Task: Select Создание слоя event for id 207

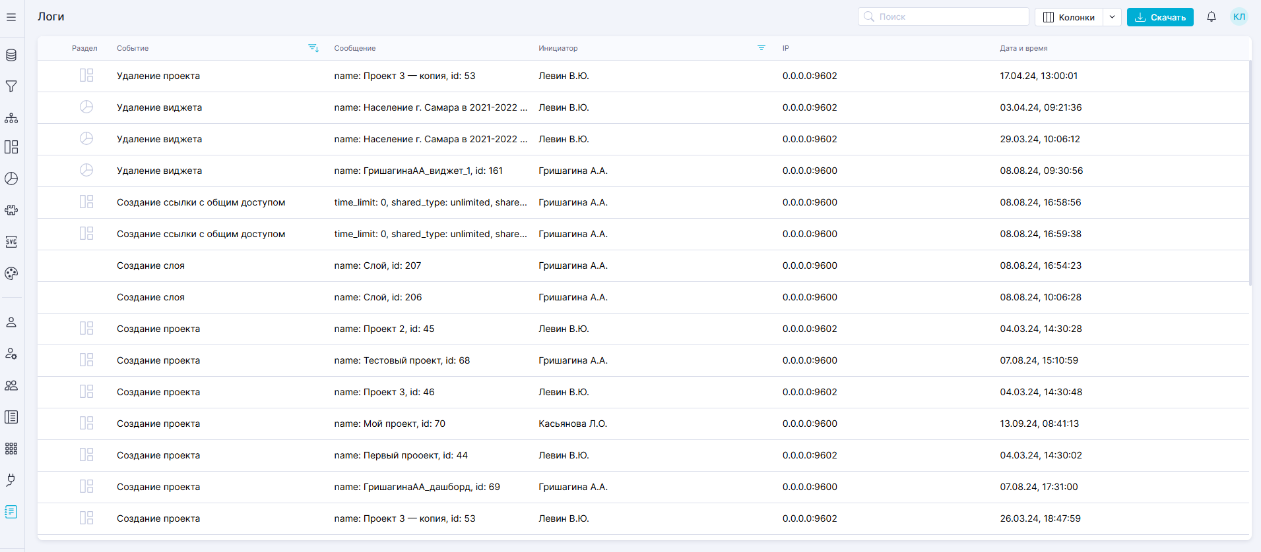Action: pos(150,265)
